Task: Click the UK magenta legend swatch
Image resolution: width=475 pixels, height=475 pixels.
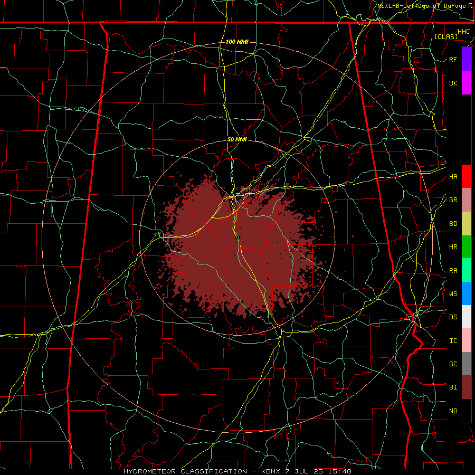Action: coord(466,83)
